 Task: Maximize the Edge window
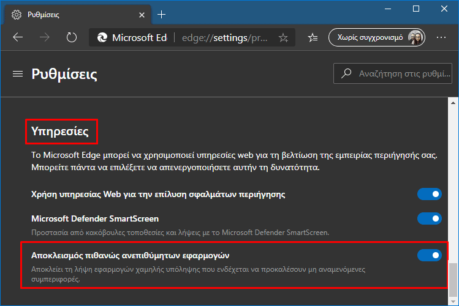point(416,9)
